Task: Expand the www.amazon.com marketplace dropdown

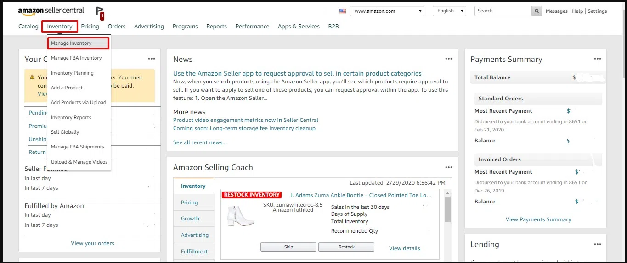Action: (x=387, y=11)
